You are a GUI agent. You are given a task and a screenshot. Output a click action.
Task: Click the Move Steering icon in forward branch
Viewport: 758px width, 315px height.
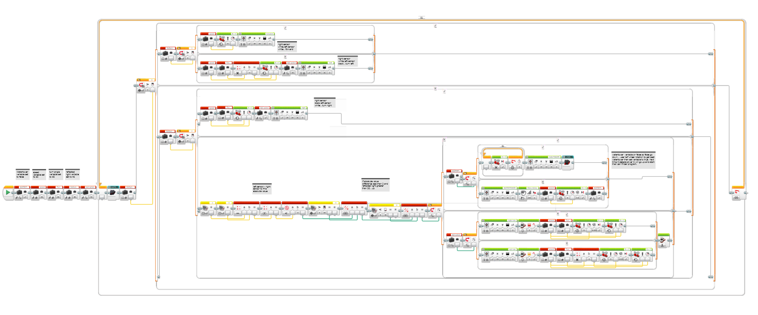[222, 39]
